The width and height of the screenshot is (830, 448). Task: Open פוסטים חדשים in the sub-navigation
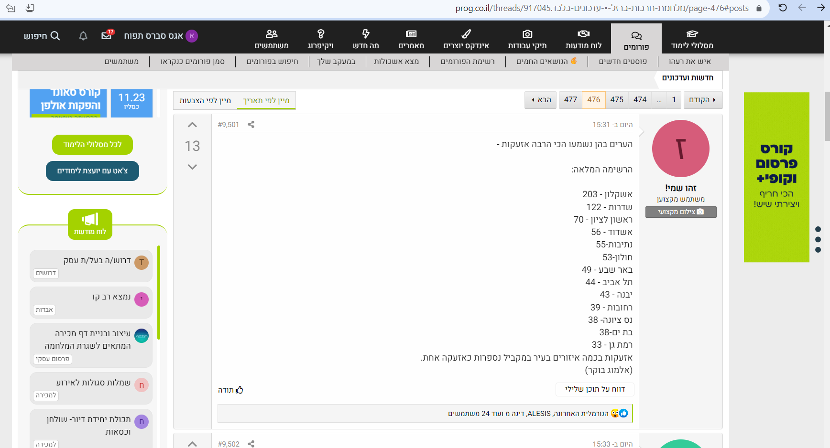click(x=623, y=62)
